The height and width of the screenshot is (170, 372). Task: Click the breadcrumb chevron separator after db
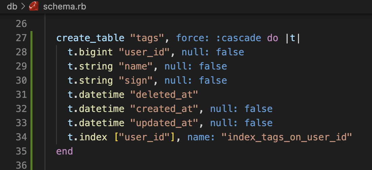(23, 6)
